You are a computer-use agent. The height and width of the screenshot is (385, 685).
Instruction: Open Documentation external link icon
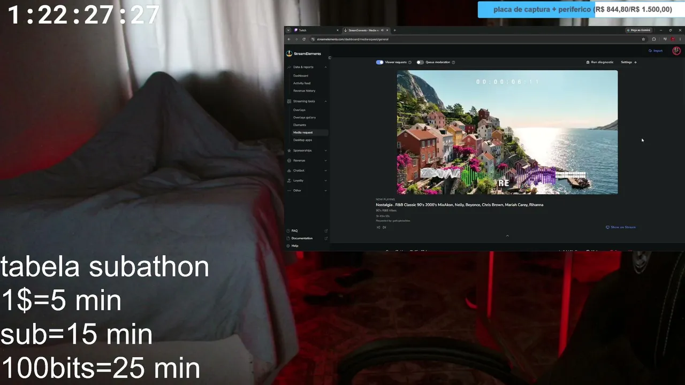tap(326, 238)
